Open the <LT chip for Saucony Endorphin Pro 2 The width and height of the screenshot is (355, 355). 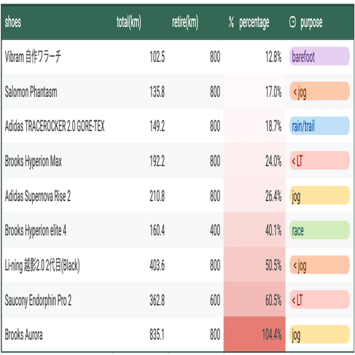pos(319,300)
